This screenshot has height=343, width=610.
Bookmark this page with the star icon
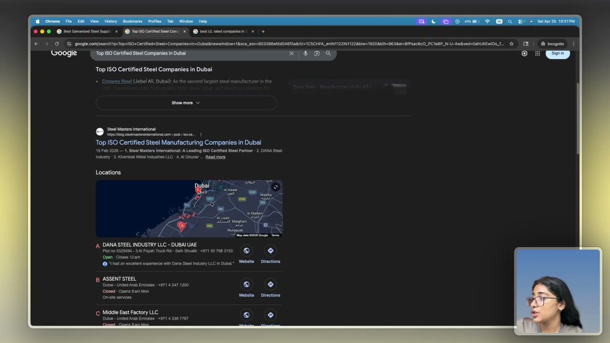pyautogui.click(x=511, y=44)
